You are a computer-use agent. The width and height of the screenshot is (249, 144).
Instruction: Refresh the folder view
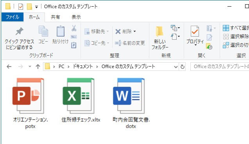point(182,67)
